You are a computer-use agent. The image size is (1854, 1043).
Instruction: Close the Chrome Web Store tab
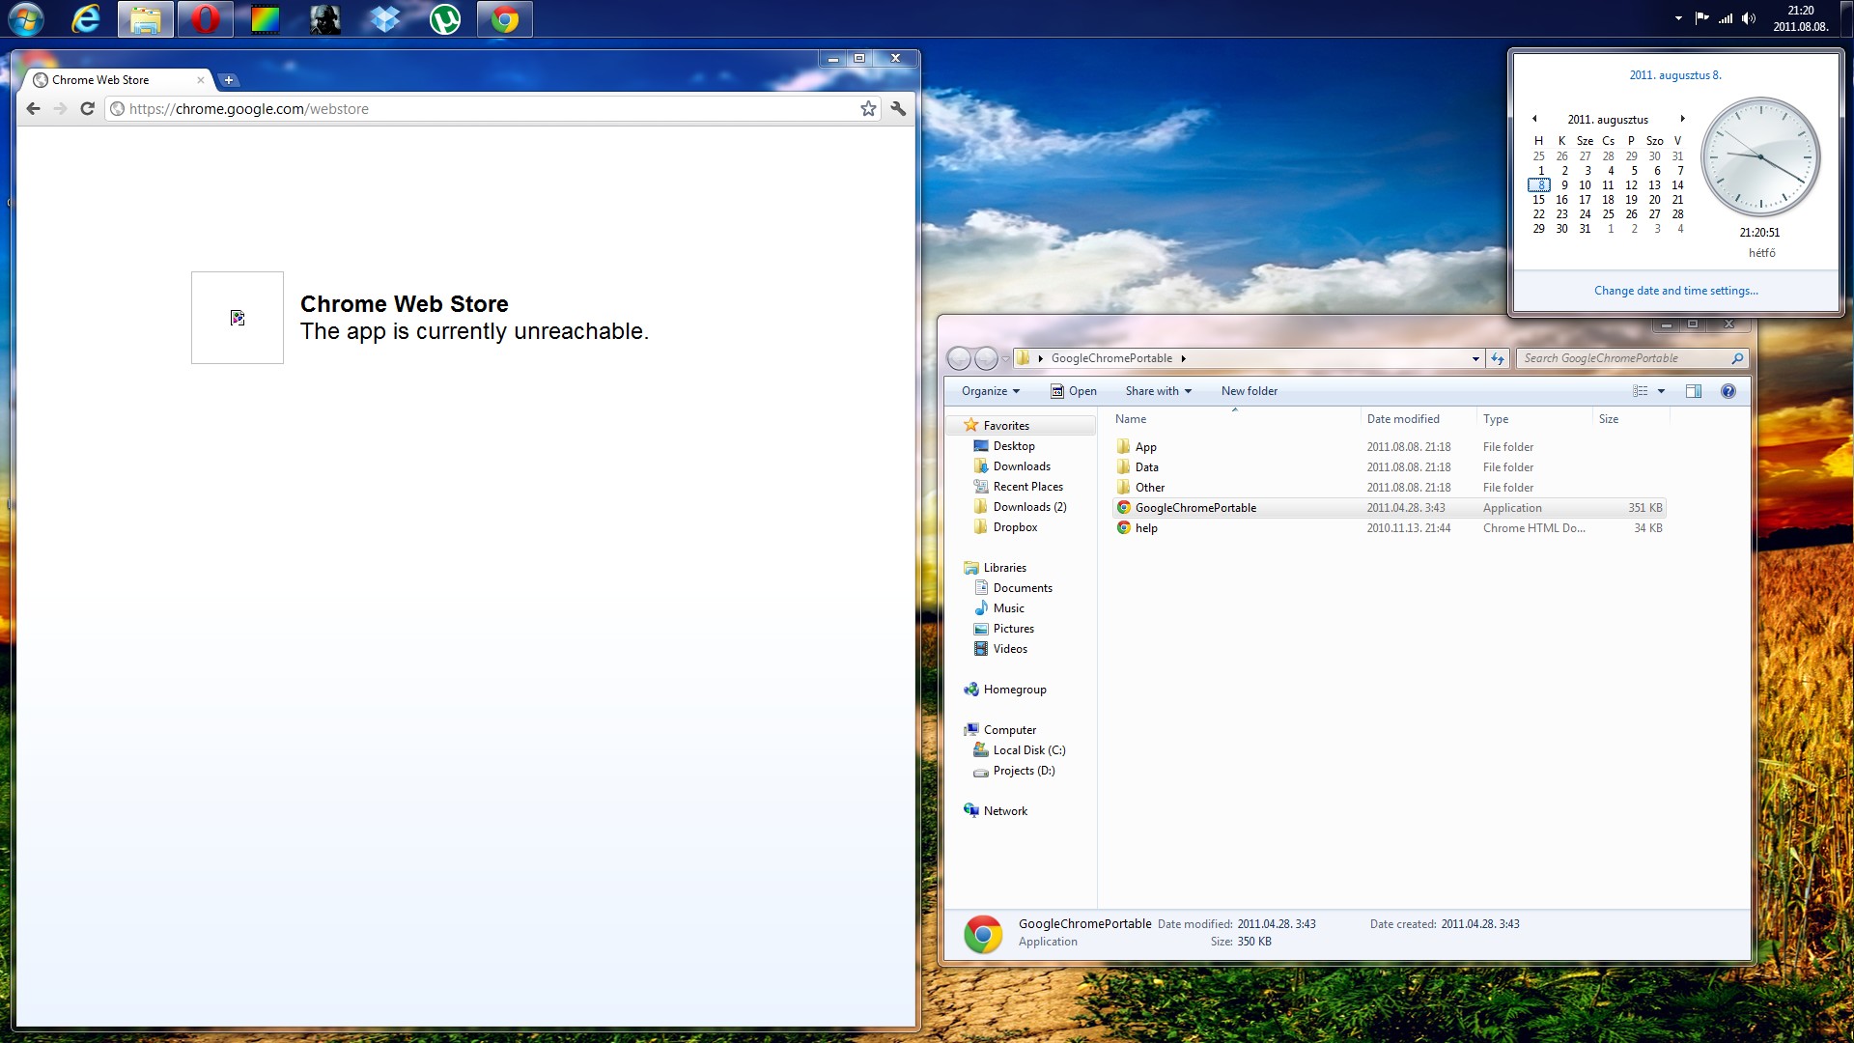201,80
